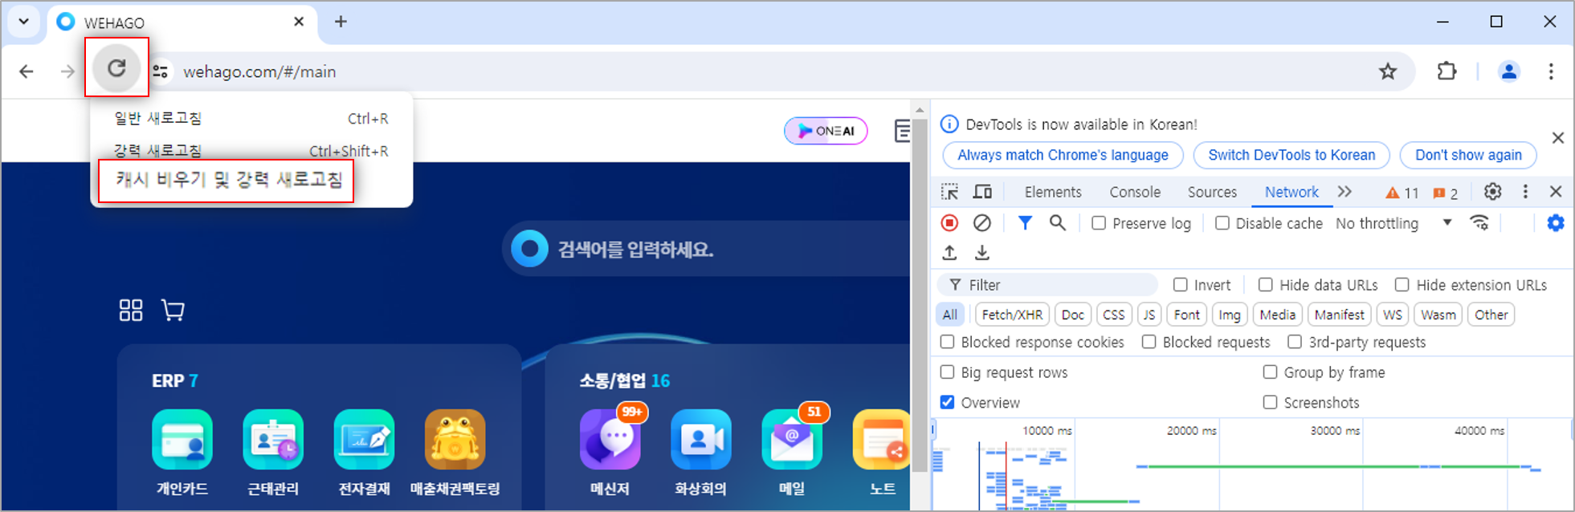Click the Fetch/XHR filter button
Screen dimensions: 1575x512
coord(1011,315)
